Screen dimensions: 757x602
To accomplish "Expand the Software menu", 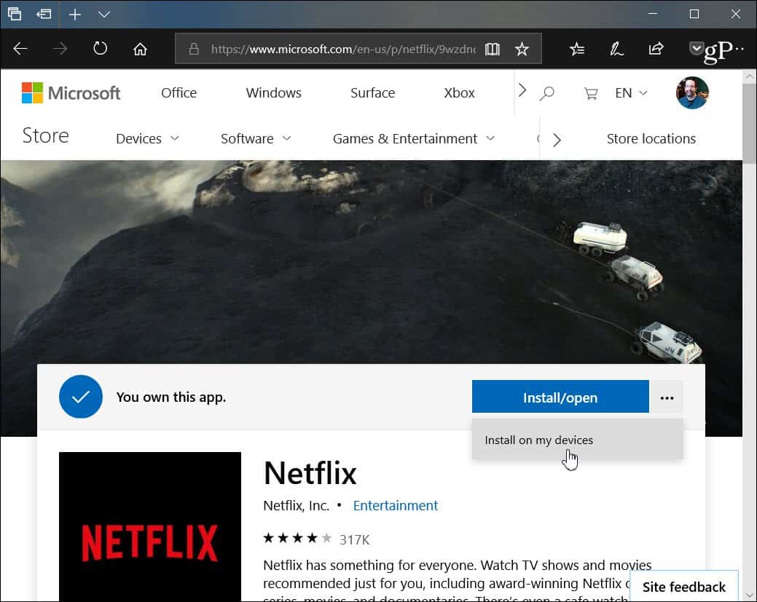I will point(256,139).
